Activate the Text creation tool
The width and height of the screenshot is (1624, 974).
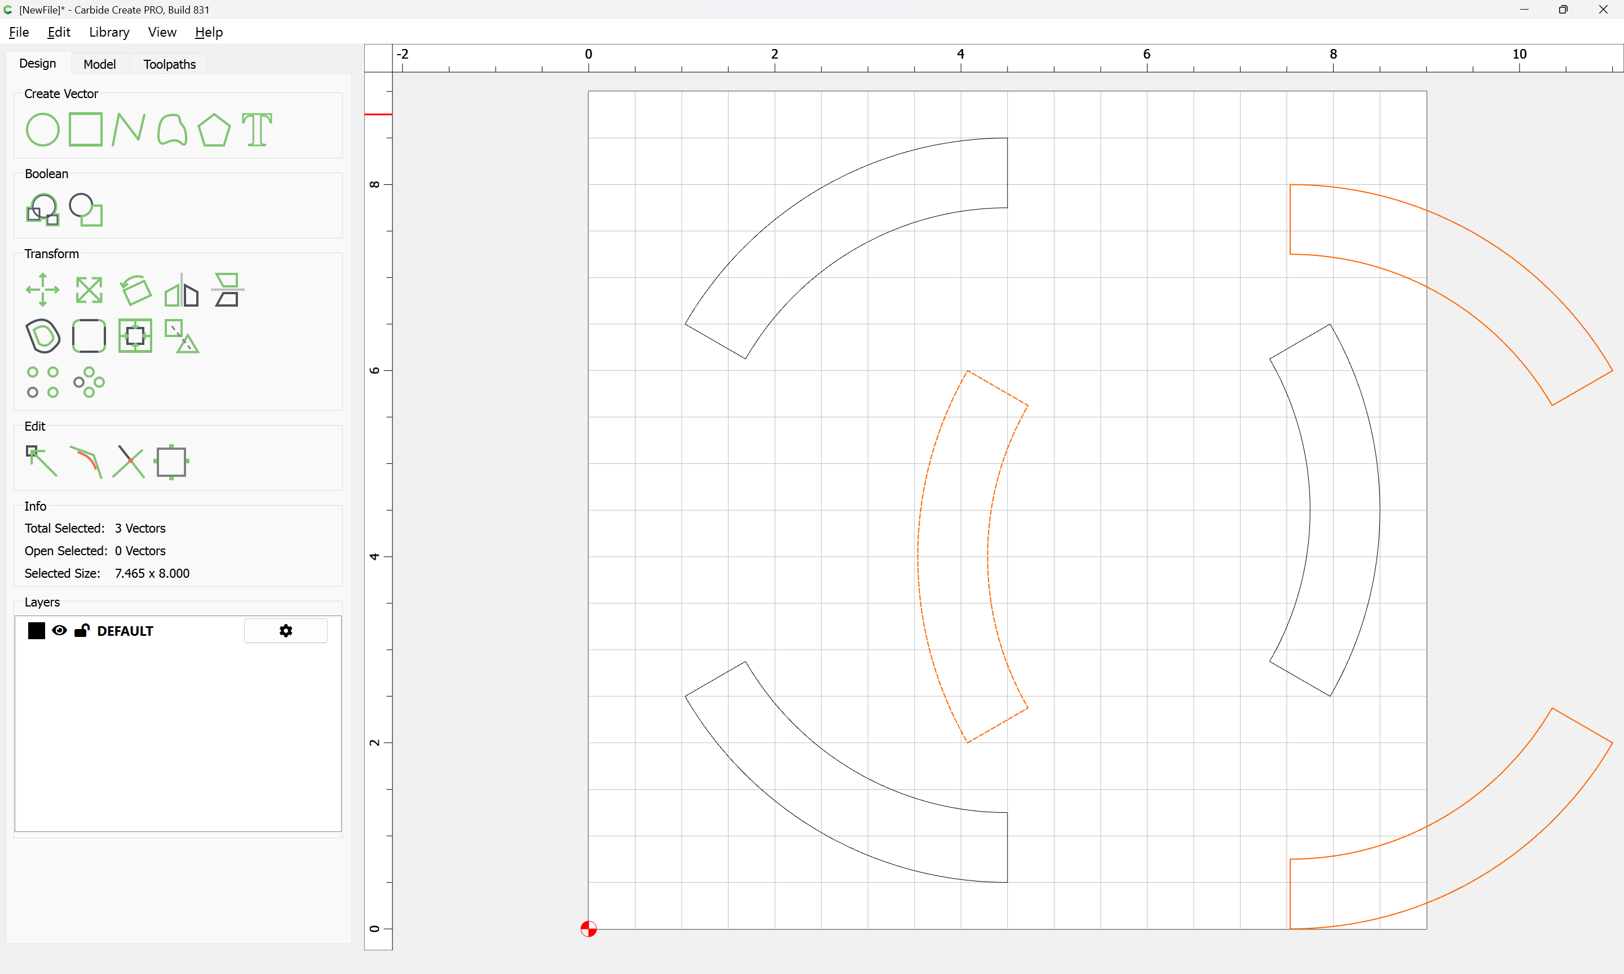click(257, 129)
